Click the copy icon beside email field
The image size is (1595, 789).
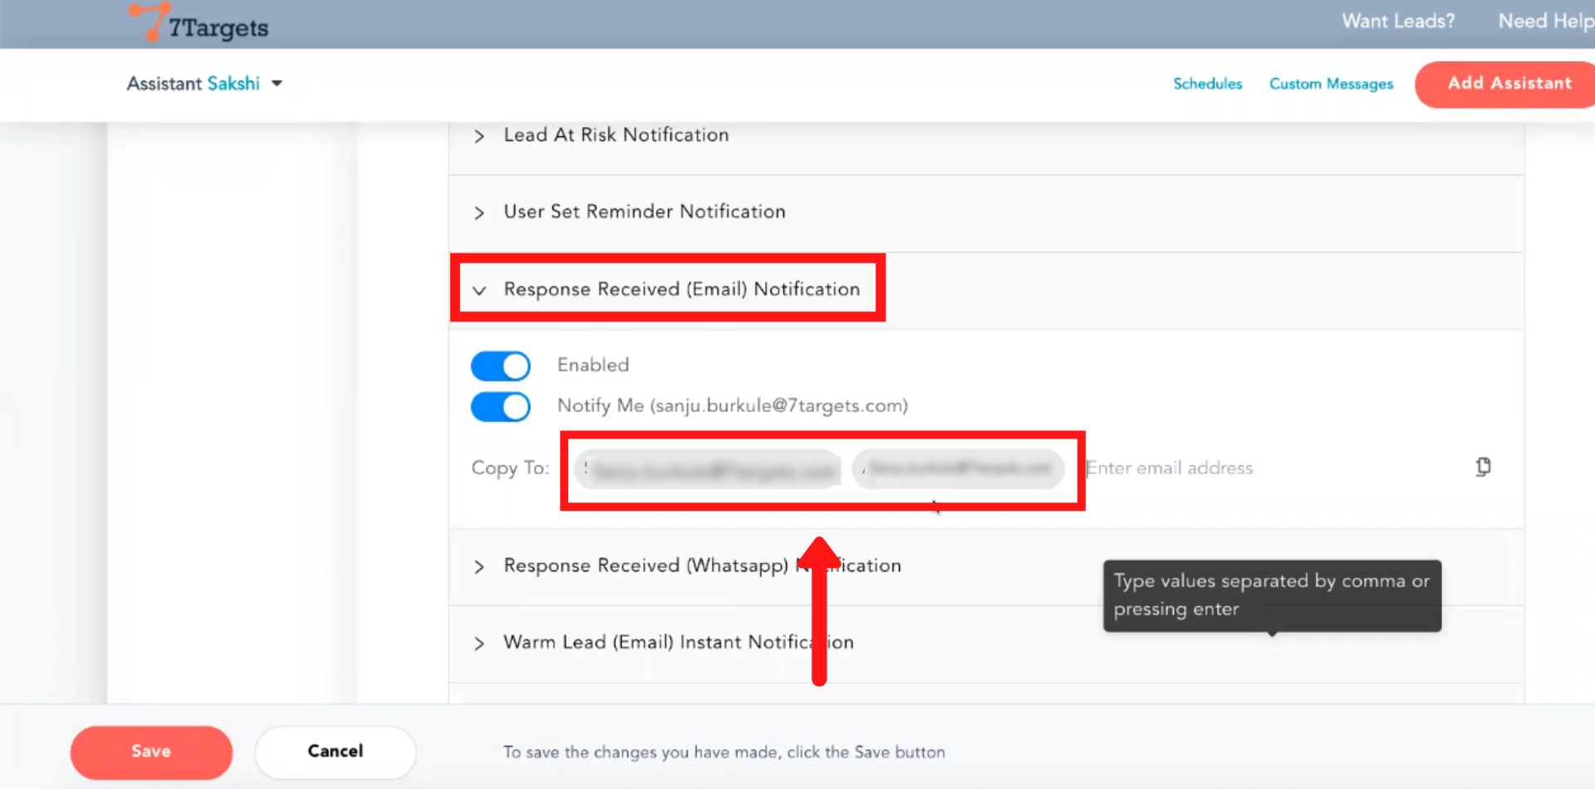[1483, 468]
